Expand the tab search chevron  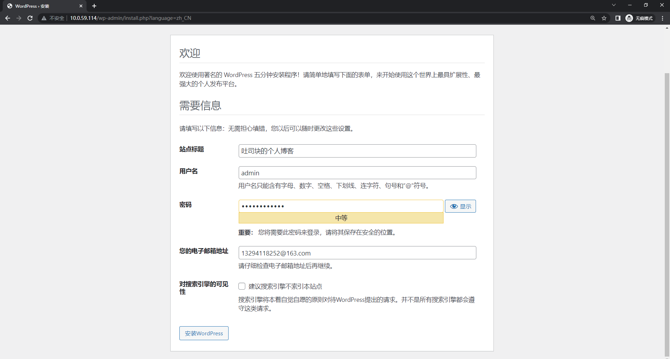[x=613, y=5]
